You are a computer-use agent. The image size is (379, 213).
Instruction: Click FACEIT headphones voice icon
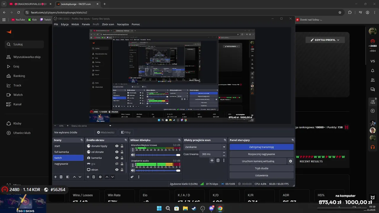click(x=373, y=147)
